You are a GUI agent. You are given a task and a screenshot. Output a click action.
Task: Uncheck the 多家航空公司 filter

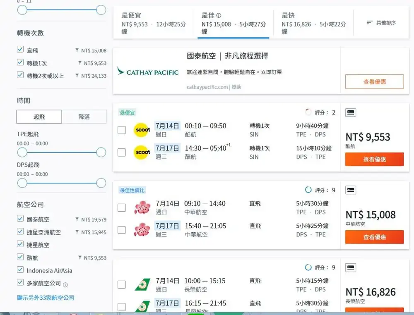click(x=20, y=282)
